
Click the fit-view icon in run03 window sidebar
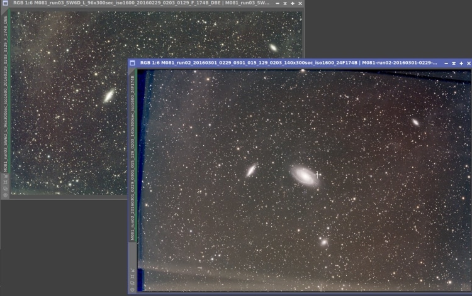pos(6,182)
